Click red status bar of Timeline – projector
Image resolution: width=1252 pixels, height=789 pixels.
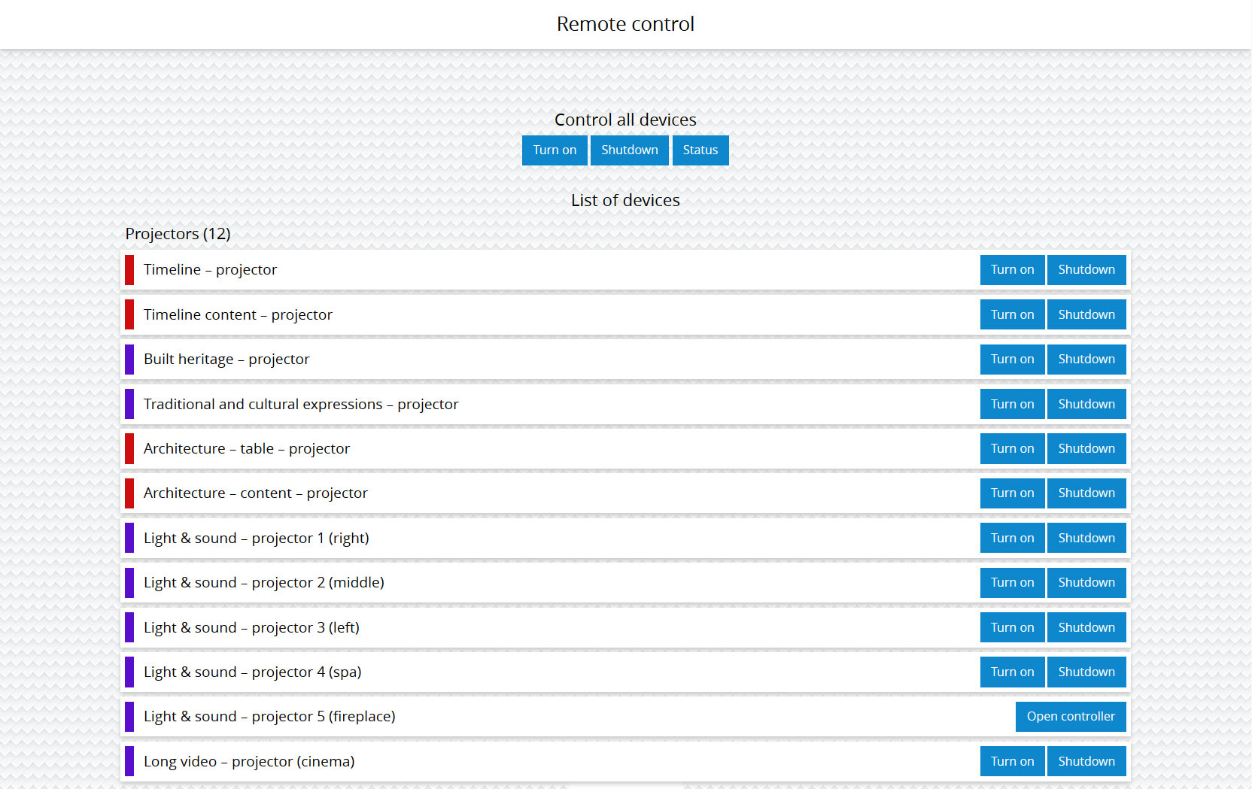click(x=129, y=270)
